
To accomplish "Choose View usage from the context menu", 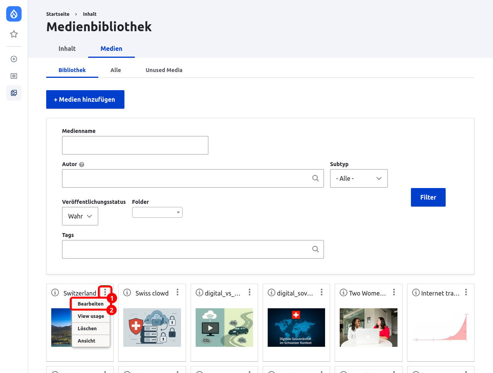I will [91, 316].
